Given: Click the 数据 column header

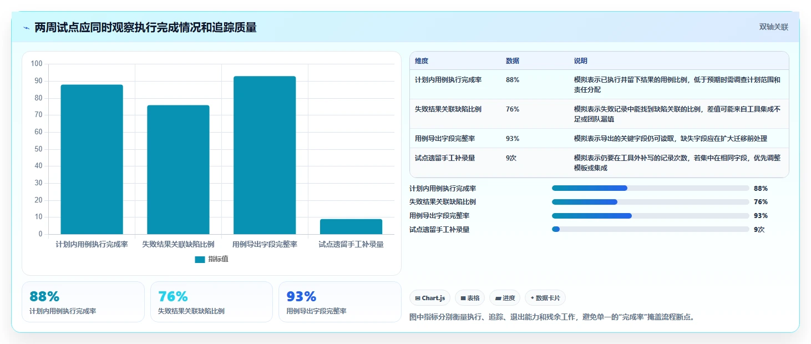Looking at the screenshot, I should click(513, 61).
